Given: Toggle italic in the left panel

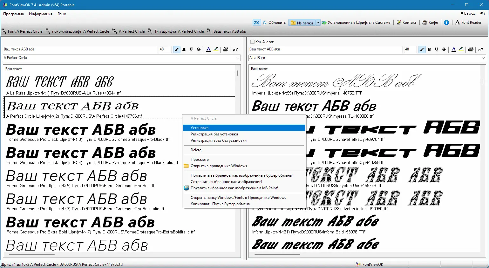Looking at the screenshot, I should click(177, 49).
